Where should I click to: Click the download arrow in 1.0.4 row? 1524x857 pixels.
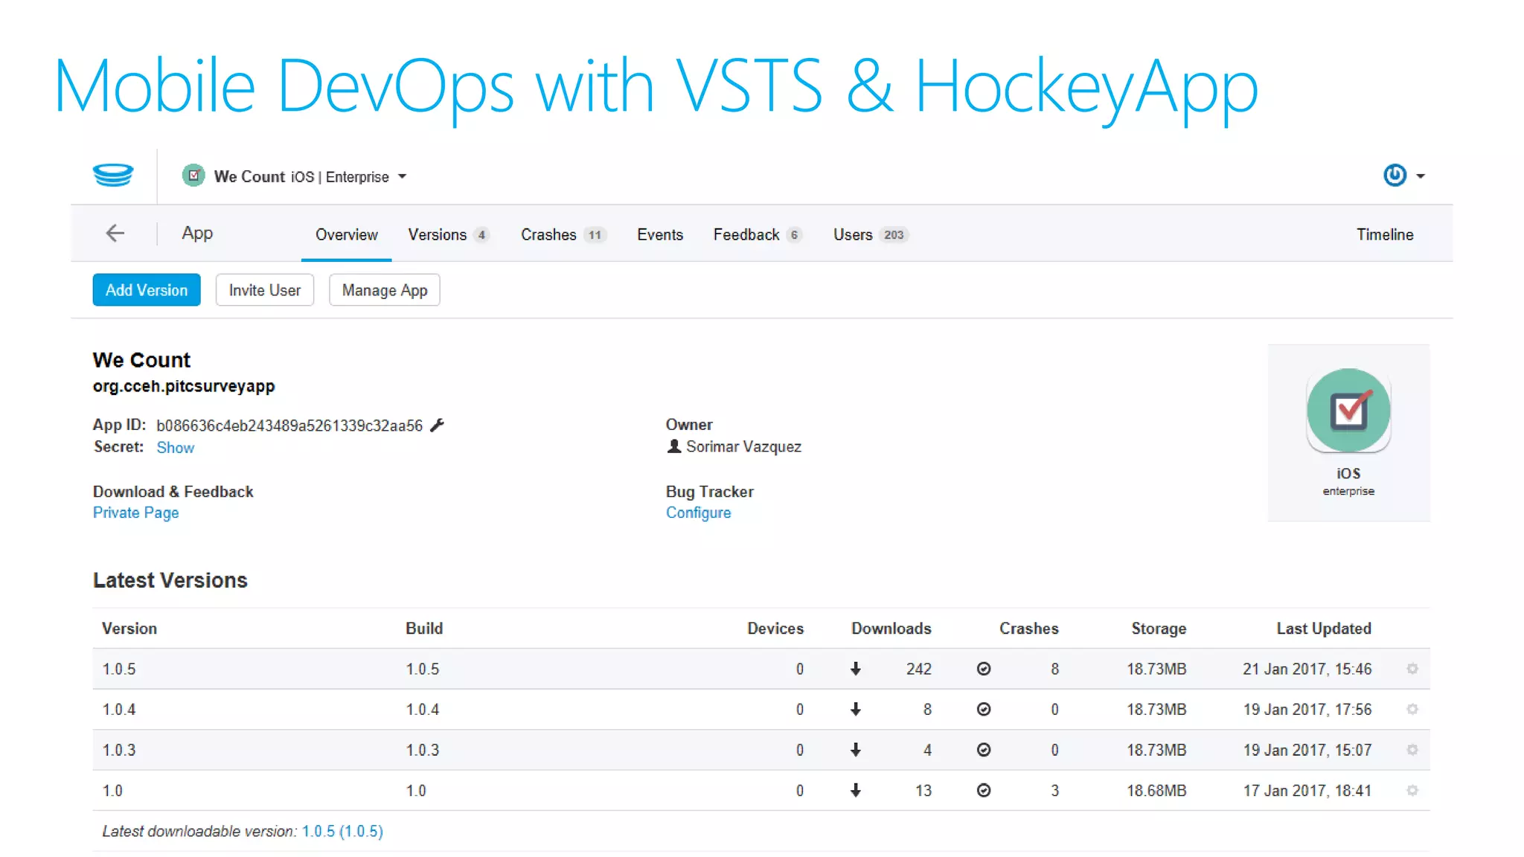[856, 709]
